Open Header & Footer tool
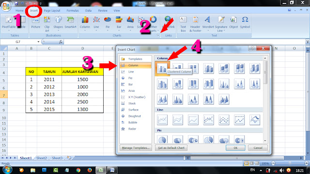The height and width of the screenshot is (174, 310). point(195,24)
